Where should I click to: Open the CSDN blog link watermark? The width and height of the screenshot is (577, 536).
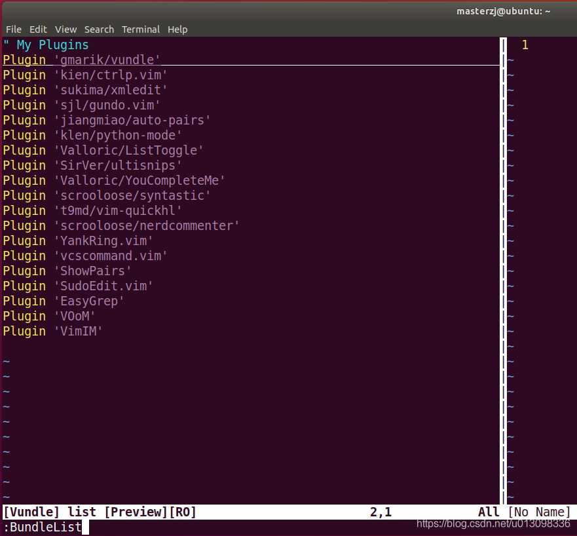pos(492,524)
